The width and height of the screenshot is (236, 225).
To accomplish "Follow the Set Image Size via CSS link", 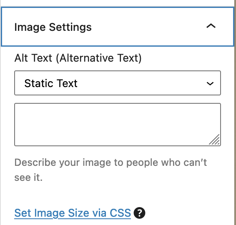I will tap(73, 213).
